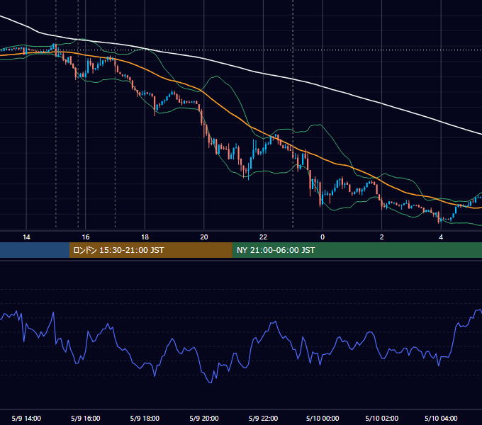Click the NY session bar 21:00-06:00 JST
The width and height of the screenshot is (482, 425).
point(357,250)
